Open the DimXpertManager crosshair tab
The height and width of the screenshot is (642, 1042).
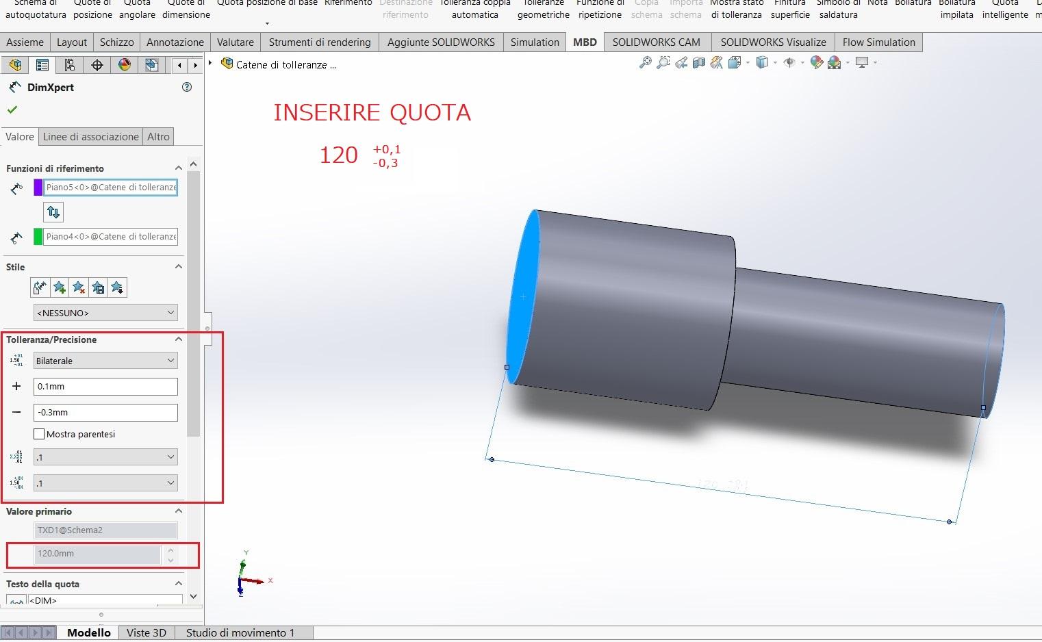[97, 65]
